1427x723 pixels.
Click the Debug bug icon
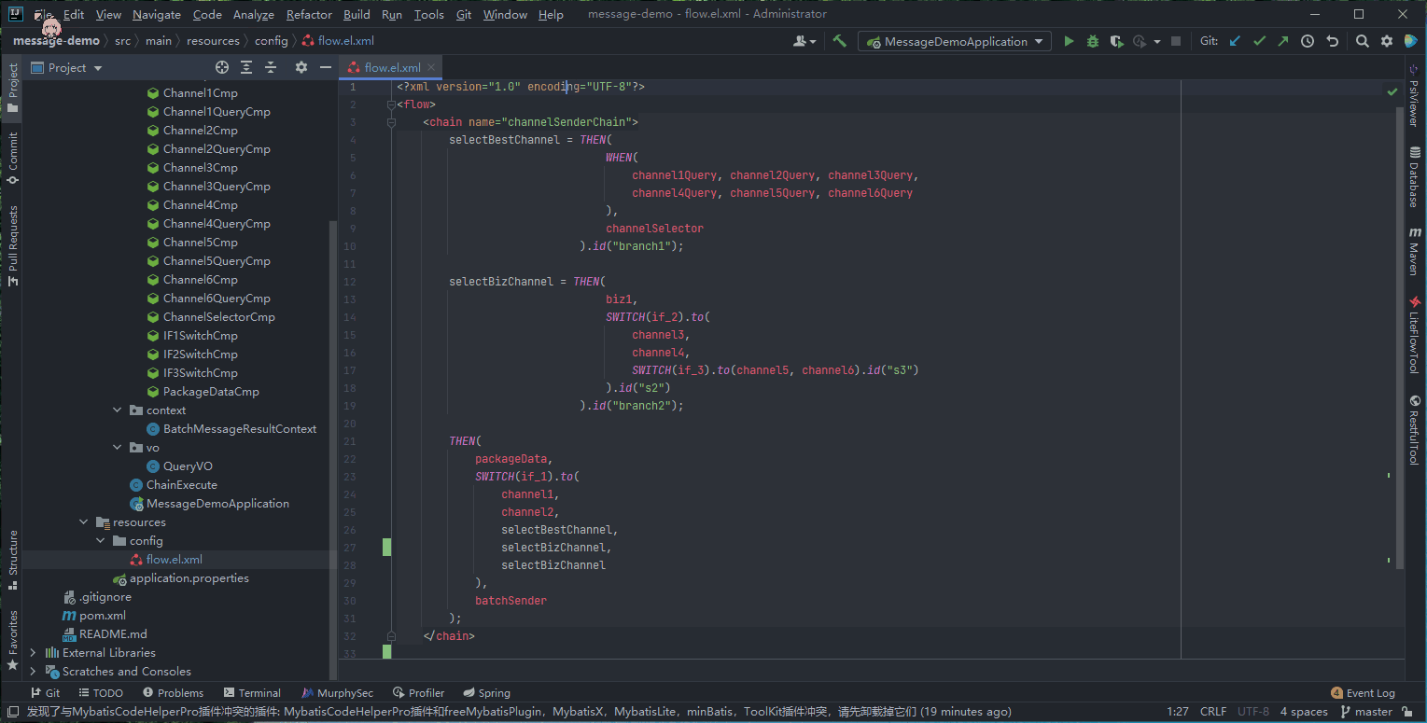click(1092, 41)
